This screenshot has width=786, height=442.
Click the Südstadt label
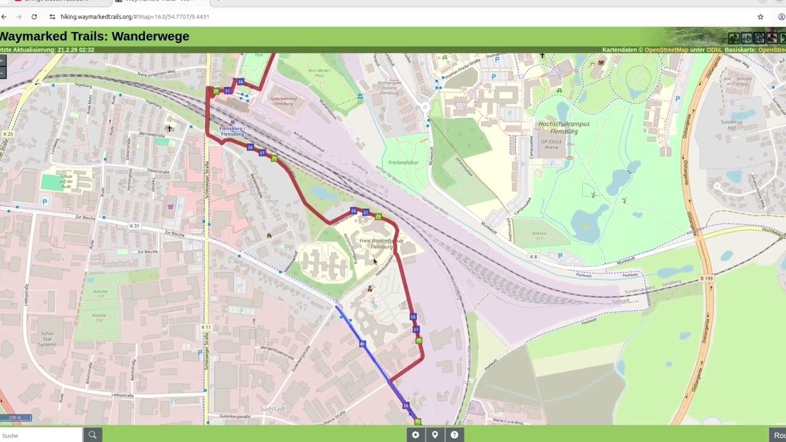tap(273, 409)
